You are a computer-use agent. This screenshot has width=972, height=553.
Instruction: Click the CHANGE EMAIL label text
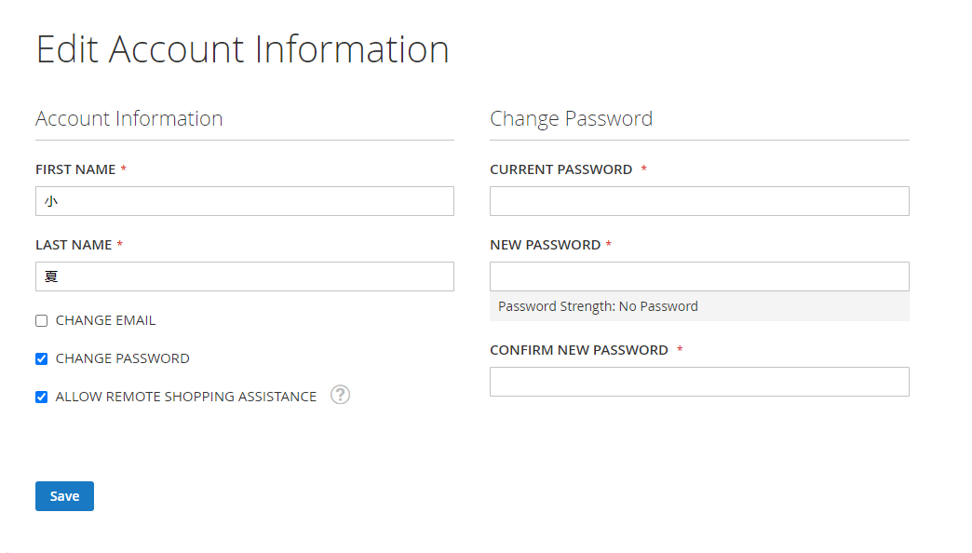(x=105, y=320)
